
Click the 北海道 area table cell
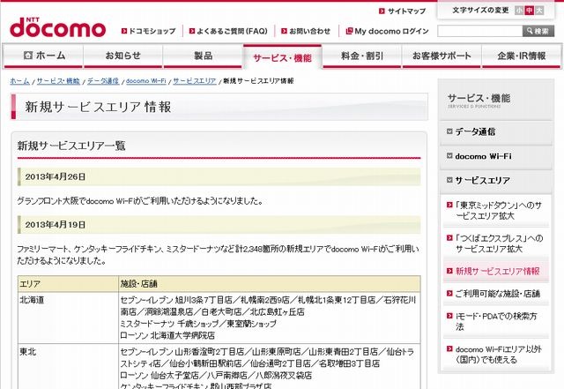pos(69,318)
